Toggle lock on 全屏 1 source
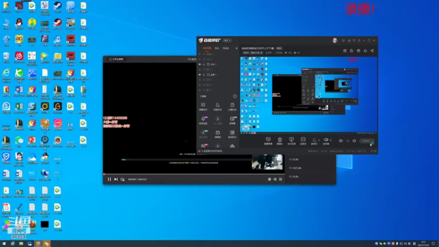Viewport: 439px width, 247px height. (204, 75)
